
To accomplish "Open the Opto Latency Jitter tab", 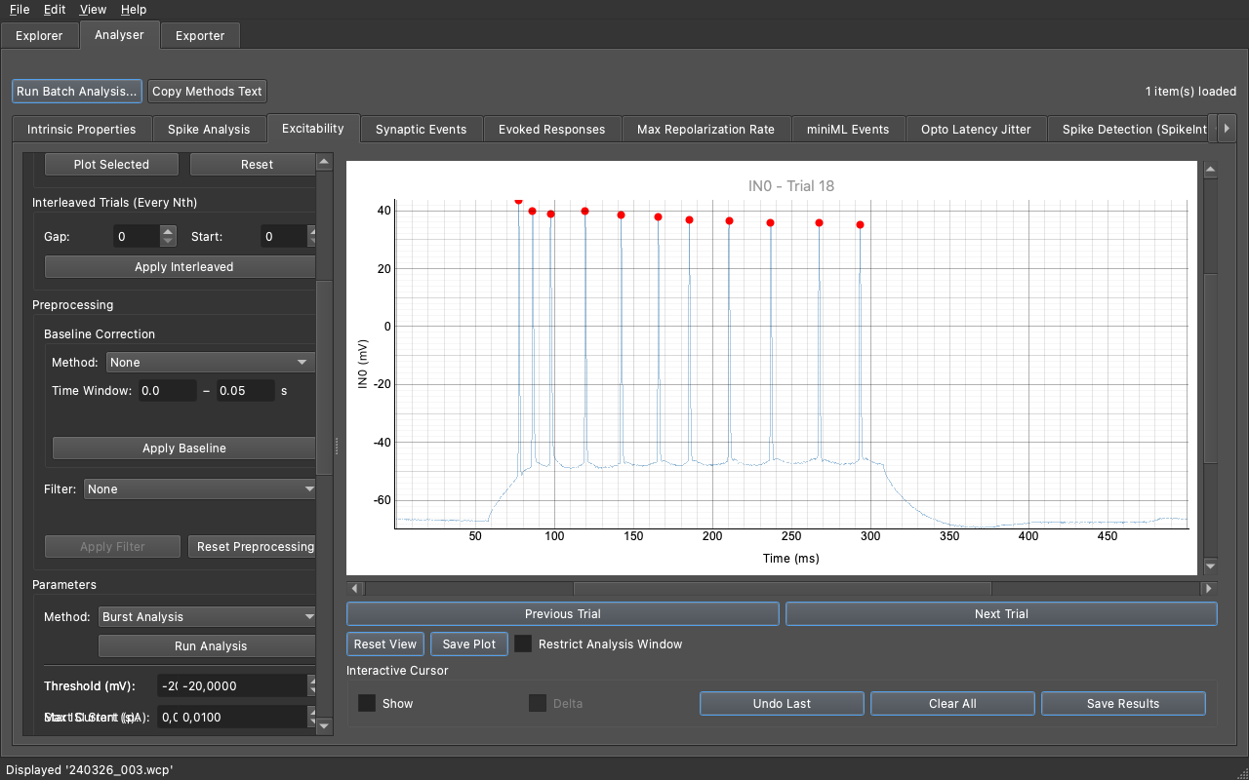I will coord(976,129).
